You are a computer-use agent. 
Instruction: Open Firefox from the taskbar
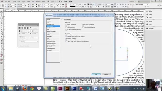25,88
